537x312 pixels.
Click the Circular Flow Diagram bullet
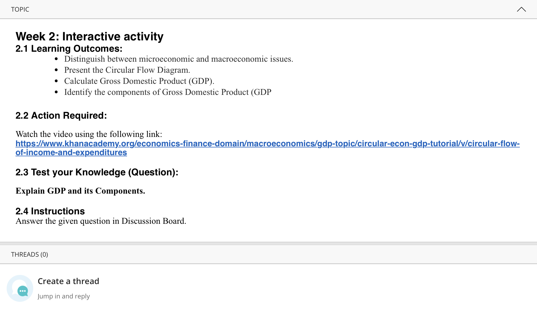click(127, 70)
